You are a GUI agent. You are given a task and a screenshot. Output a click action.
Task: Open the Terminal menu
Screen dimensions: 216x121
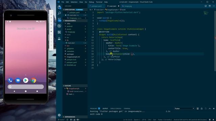pyautogui.click(x=99, y=2)
